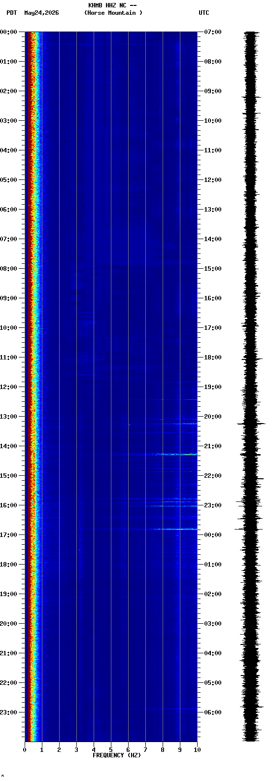The width and height of the screenshot is (272, 781).
Task: Click the '22:00' label on the UTC axis
Action: click(x=213, y=476)
